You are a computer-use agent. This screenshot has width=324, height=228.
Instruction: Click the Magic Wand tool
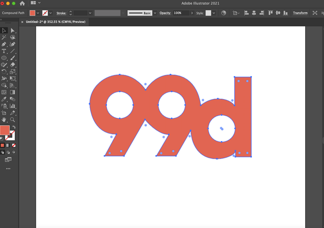click(x=4, y=37)
